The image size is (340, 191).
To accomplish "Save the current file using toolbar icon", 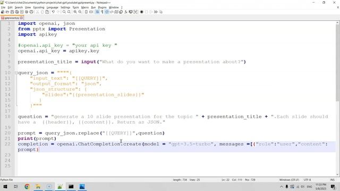I will pos(12,12).
